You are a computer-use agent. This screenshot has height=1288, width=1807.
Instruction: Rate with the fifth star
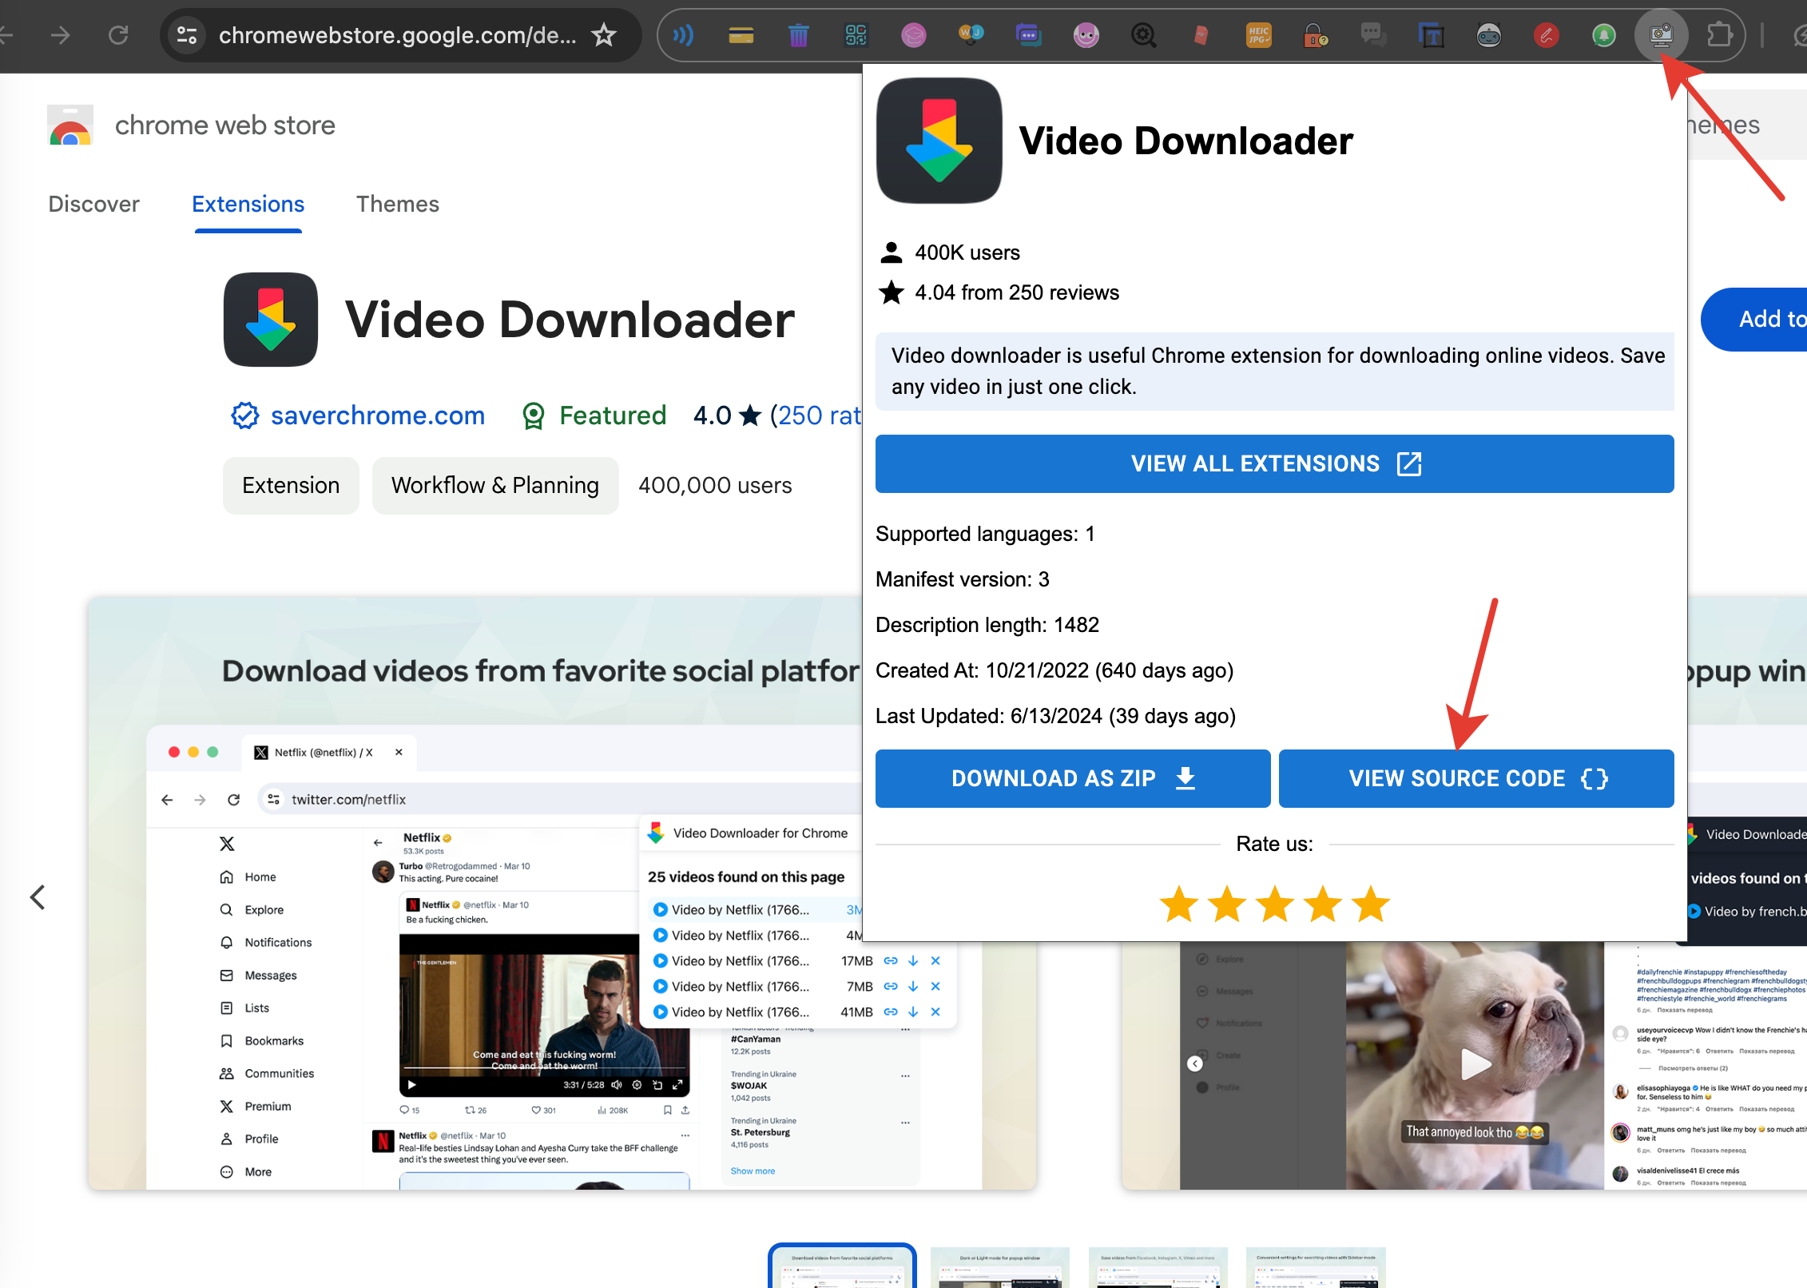click(1371, 904)
